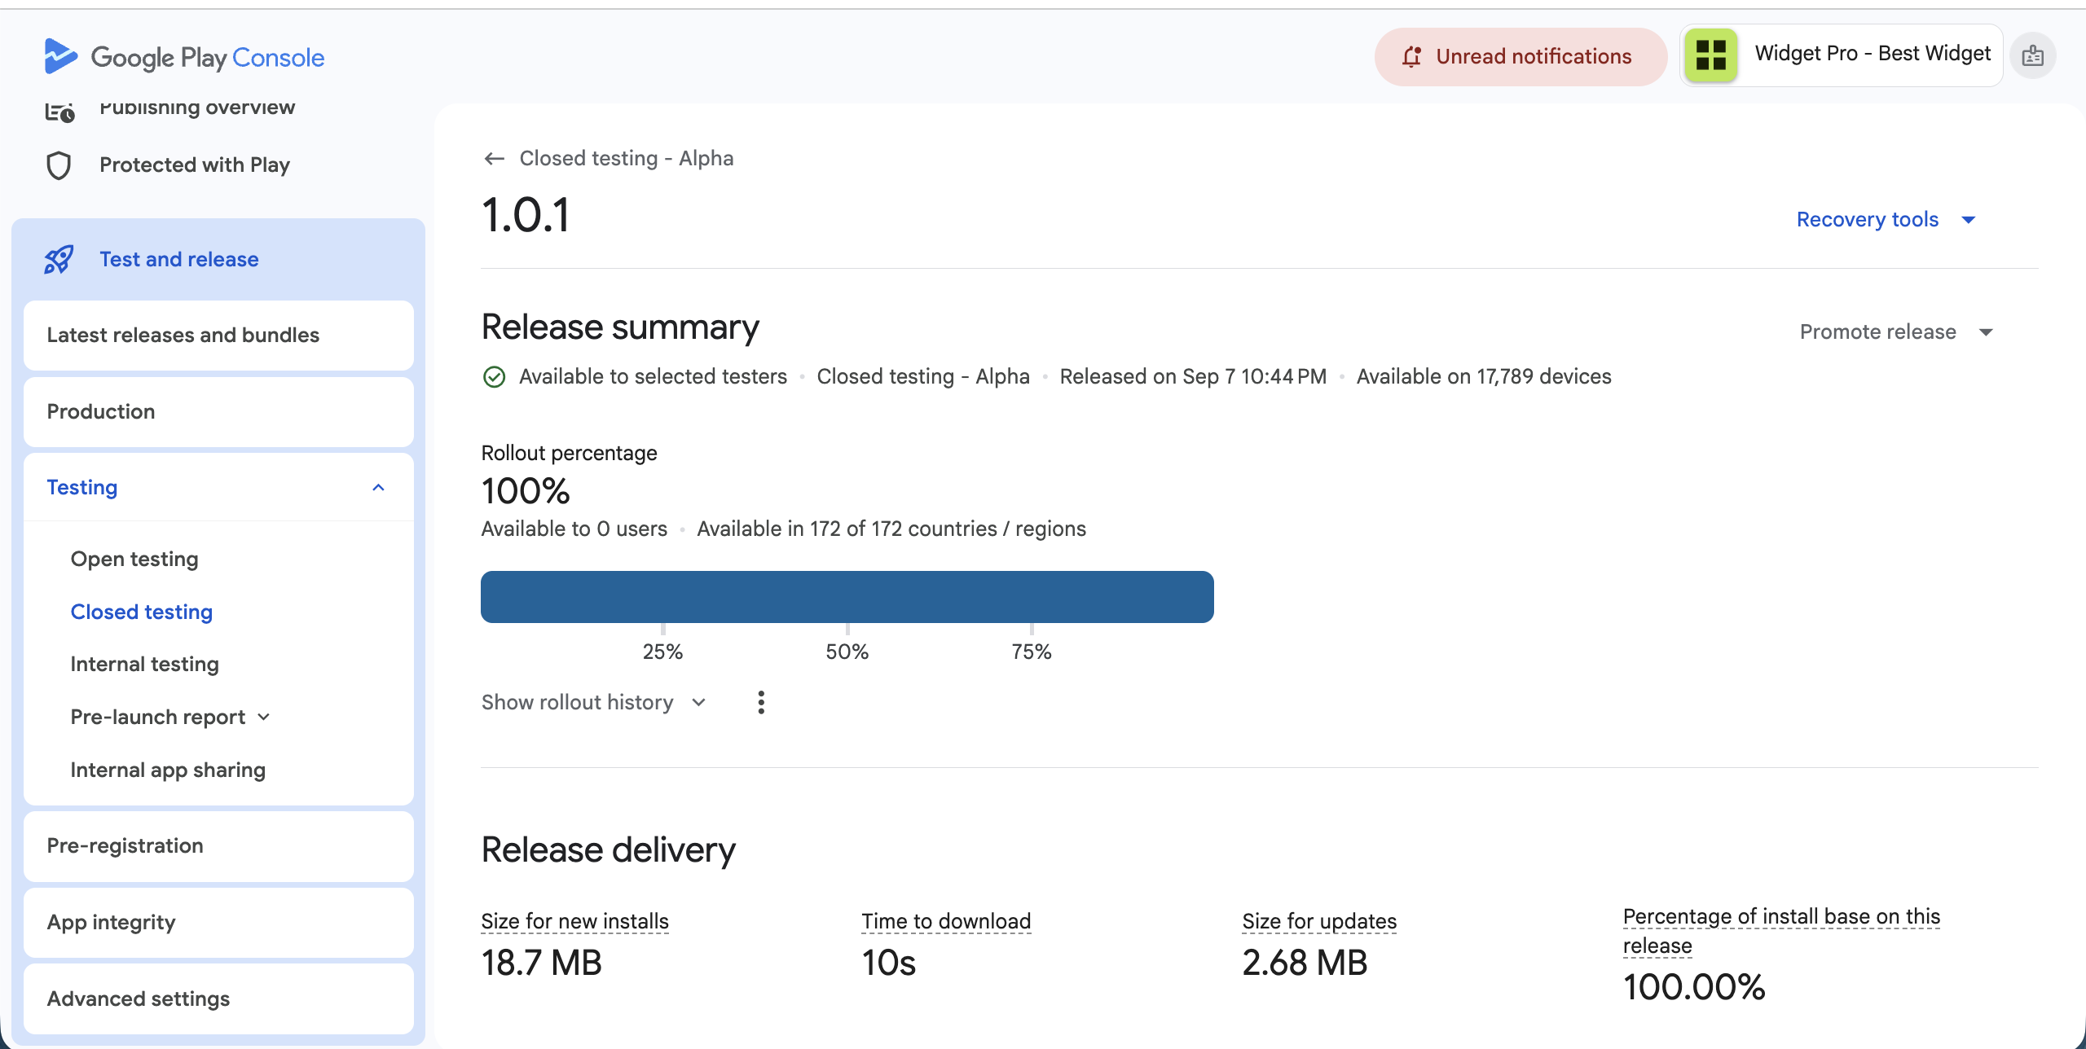
Task: Click the Test and release rocket icon
Action: (59, 260)
